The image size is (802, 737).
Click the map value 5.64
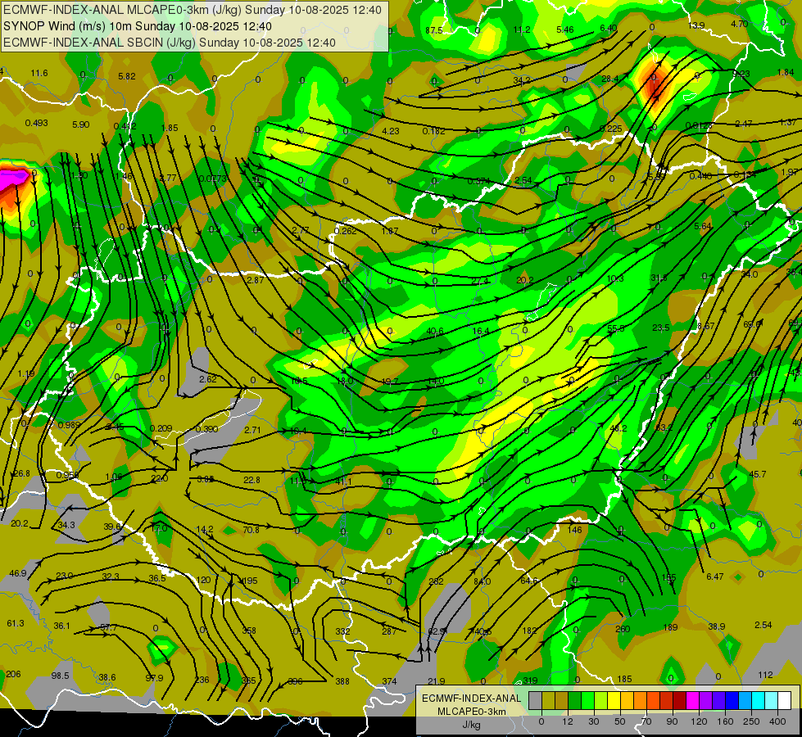pos(703,226)
